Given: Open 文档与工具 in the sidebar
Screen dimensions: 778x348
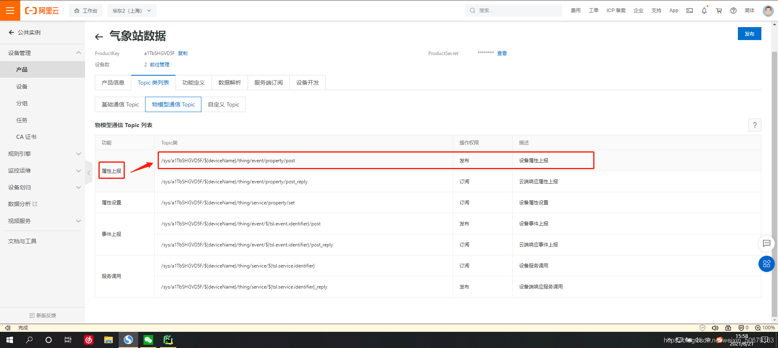Looking at the screenshot, I should pos(22,241).
